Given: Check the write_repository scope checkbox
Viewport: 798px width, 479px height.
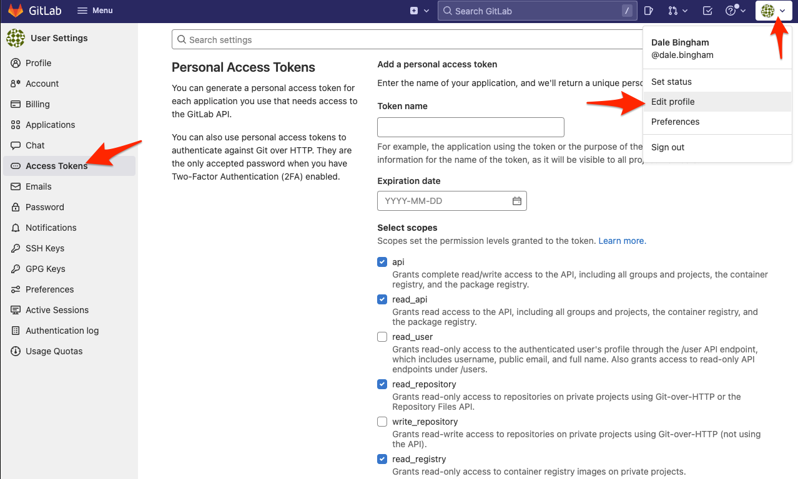Looking at the screenshot, I should tap(382, 422).
